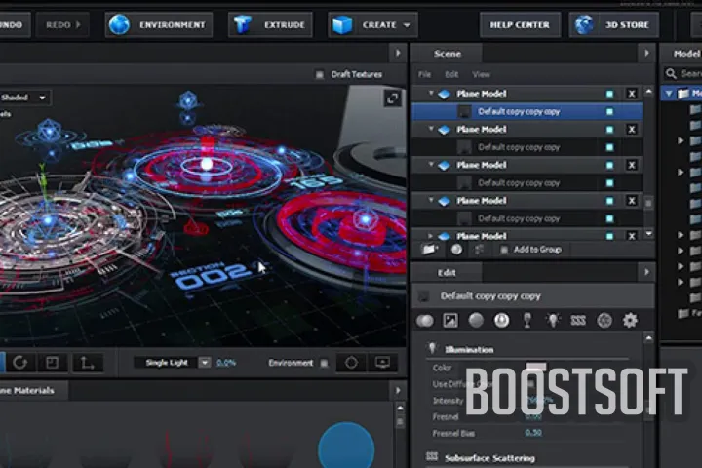Switch to the Scene tab
Screen dimensions: 702x468
447,54
